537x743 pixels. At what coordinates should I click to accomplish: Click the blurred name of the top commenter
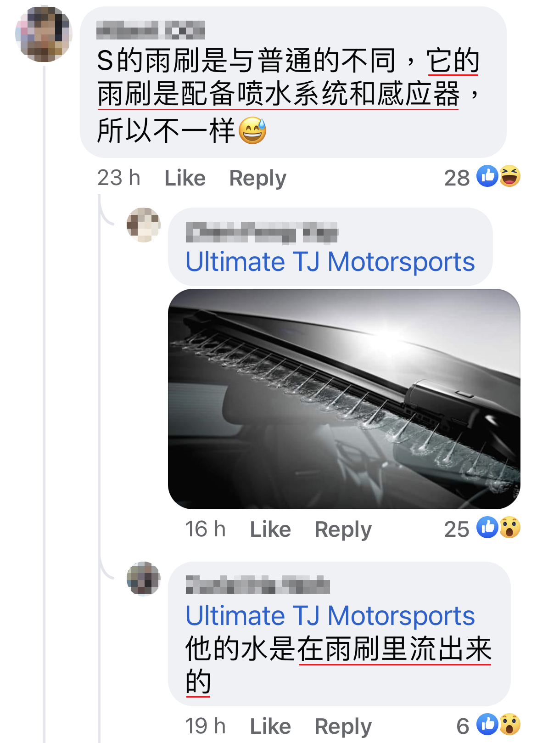[x=151, y=30]
